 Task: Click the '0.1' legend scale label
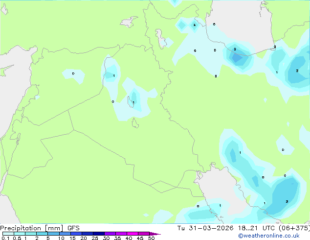(5, 238)
